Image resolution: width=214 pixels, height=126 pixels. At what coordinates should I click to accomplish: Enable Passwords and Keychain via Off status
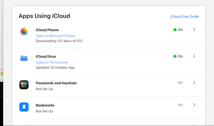pyautogui.click(x=180, y=83)
